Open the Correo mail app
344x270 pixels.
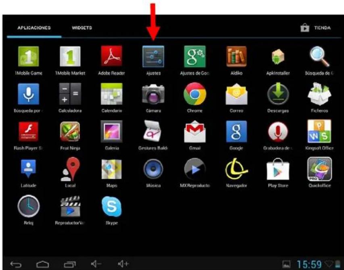[236, 94]
